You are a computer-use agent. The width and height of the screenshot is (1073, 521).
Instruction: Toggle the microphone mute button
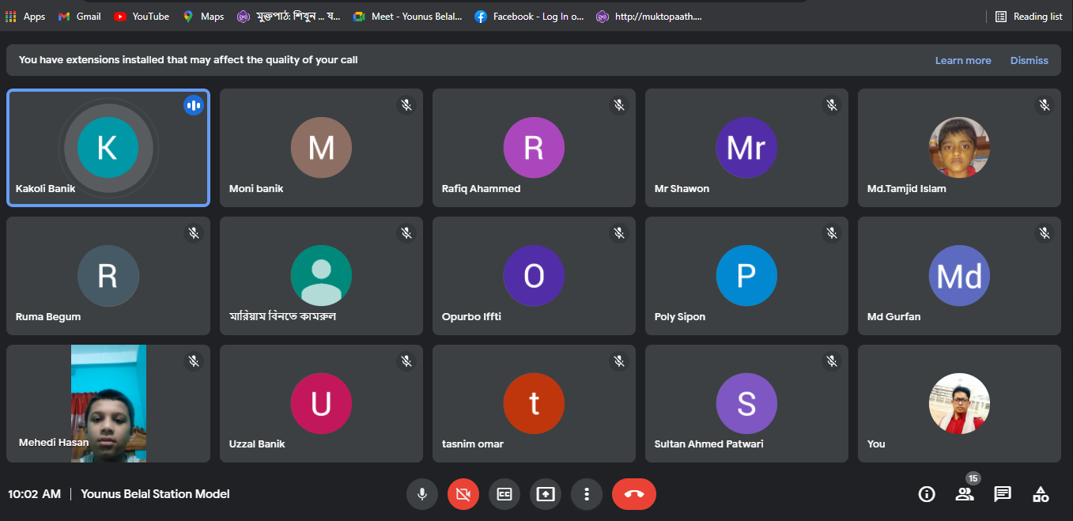coord(422,494)
